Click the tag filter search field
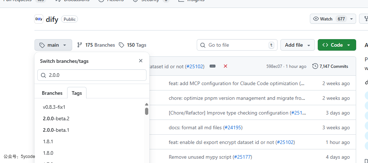Screen dimensions: 368x163 coord(92,75)
